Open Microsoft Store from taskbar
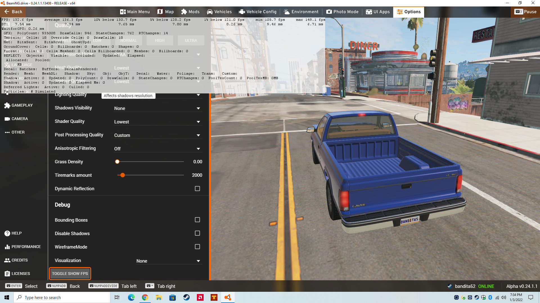The image size is (540, 303). pos(172,297)
